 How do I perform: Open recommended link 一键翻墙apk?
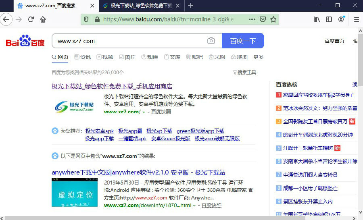[x=133, y=139]
